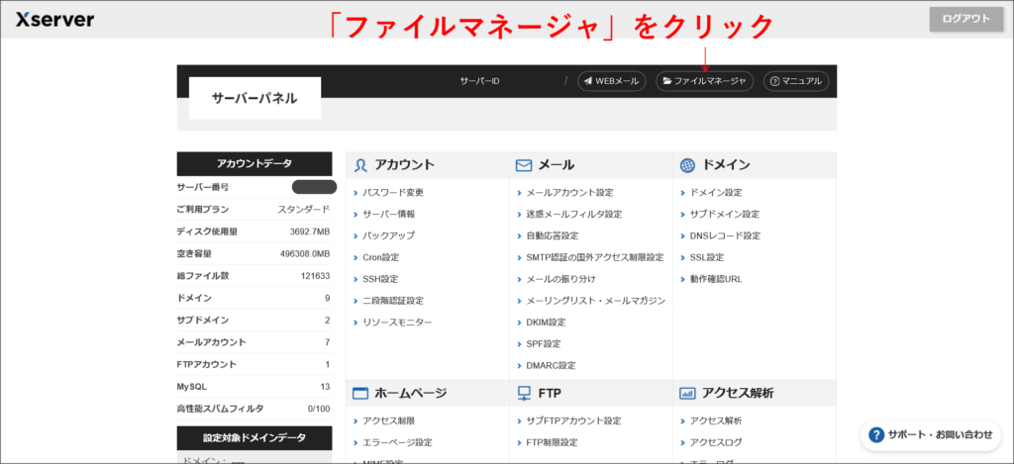Select the サーバーパネル tab label
This screenshot has height=464, width=1014.
(253, 99)
